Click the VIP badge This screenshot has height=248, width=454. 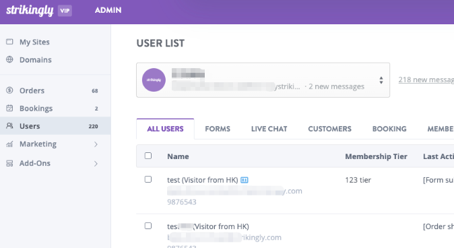click(x=65, y=11)
